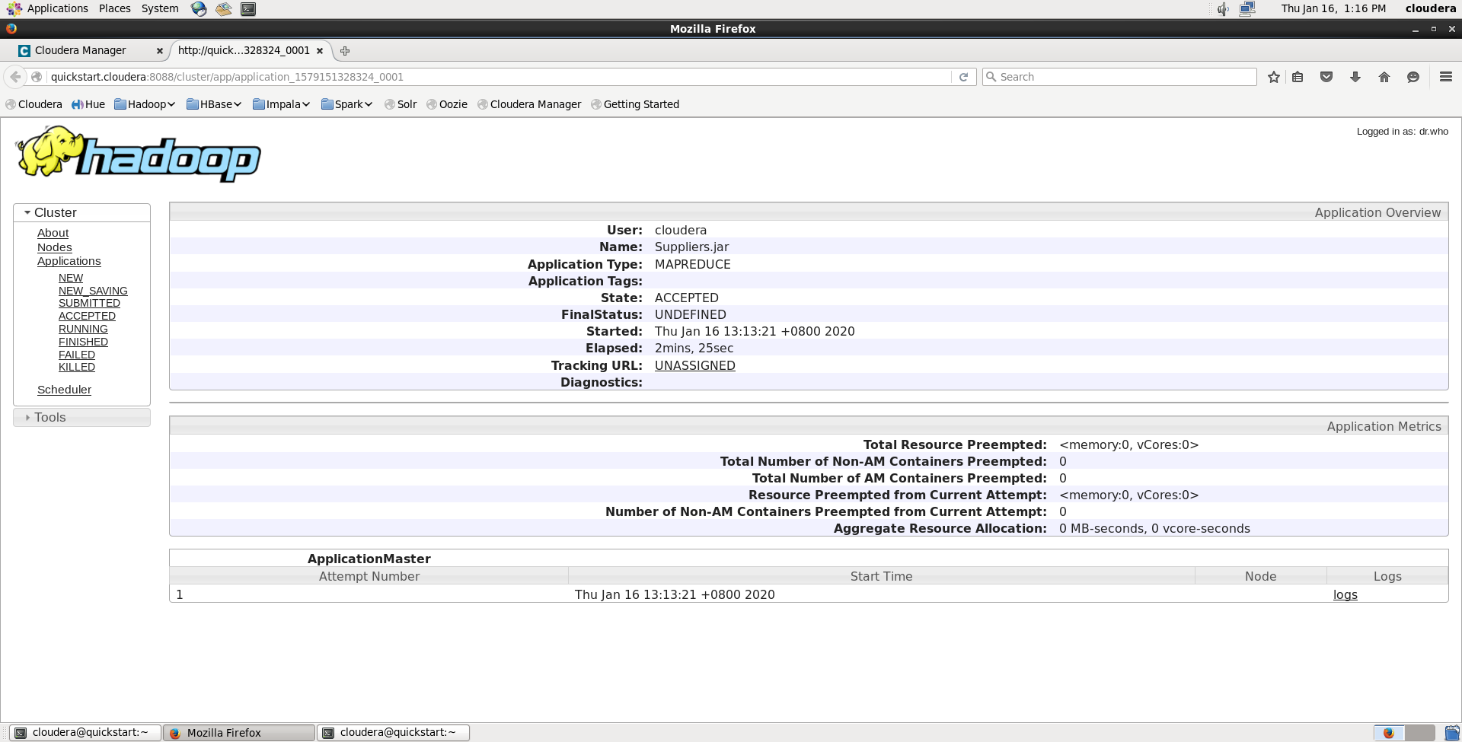Open the Cloudera bookmark
The image size is (1462, 742).
[34, 104]
